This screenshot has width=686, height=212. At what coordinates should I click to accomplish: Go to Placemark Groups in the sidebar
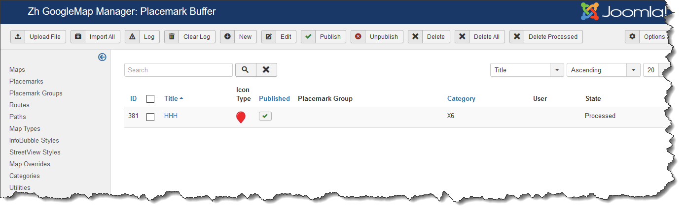36,93
